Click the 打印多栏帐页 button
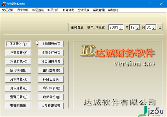This screenshot has width=167, height=117. [x=51, y=53]
